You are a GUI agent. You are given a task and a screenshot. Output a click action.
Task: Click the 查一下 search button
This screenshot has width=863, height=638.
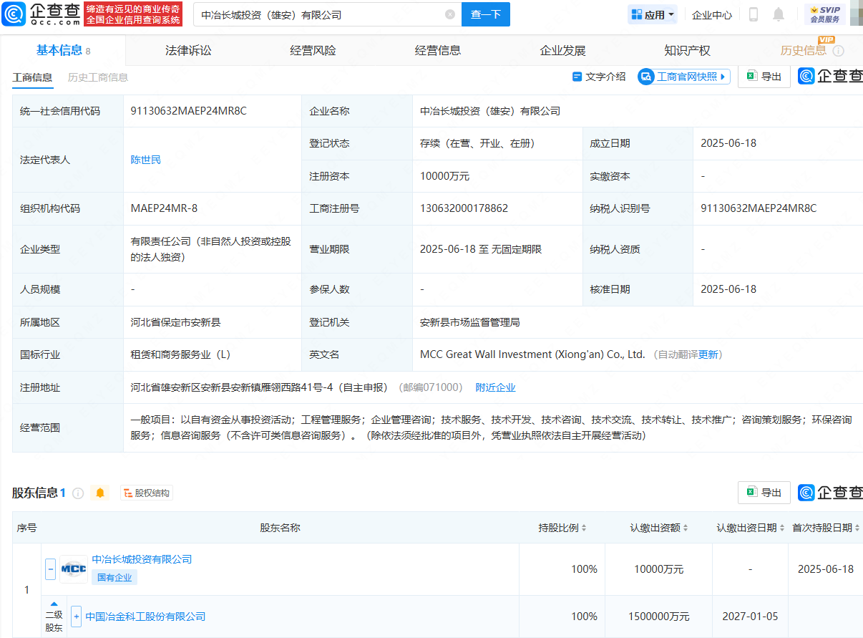click(x=486, y=14)
